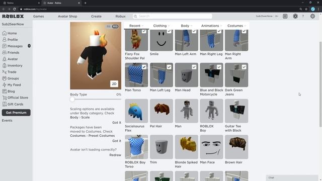The width and height of the screenshot is (322, 181).
Task: Uncheck Man Left Leg item
Action: tap(169, 67)
